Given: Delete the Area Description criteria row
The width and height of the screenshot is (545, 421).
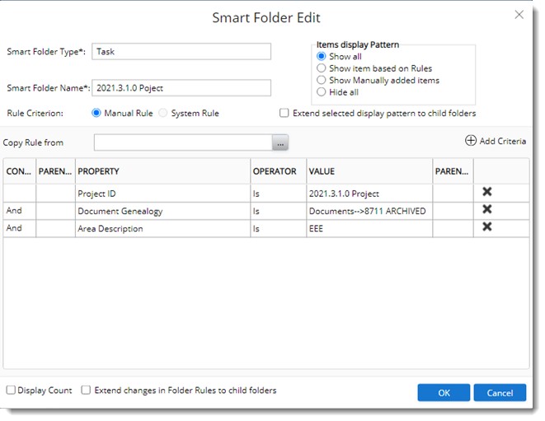Looking at the screenshot, I should 486,227.
